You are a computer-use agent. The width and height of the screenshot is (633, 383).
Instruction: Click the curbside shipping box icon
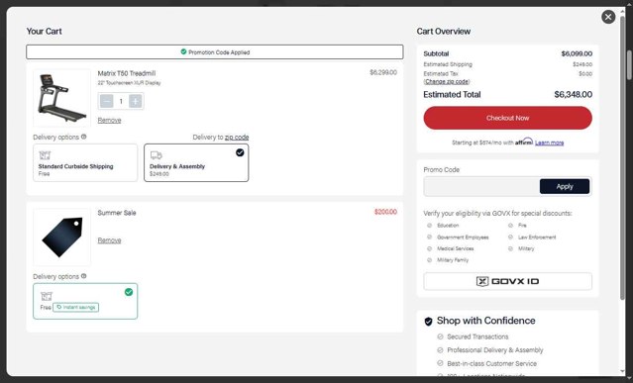tap(45, 155)
